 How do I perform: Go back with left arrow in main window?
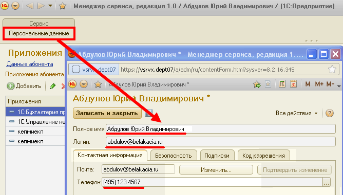pyautogui.click(x=30, y=6)
